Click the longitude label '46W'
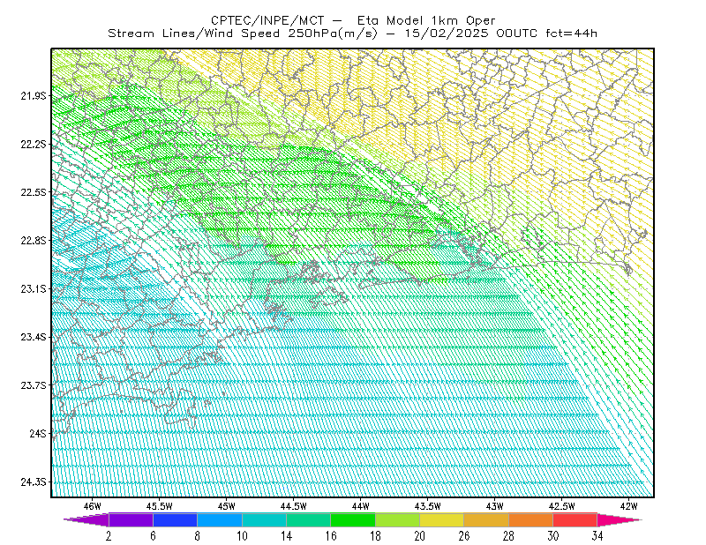Viewport: 706px width, 545px height. click(92, 506)
